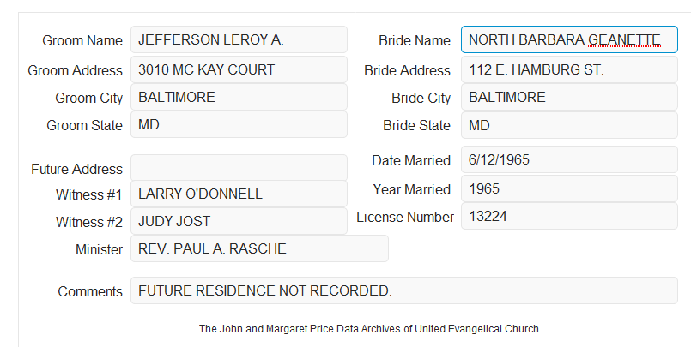Click the Bride City field
The width and height of the screenshot is (691, 347).
(x=569, y=97)
